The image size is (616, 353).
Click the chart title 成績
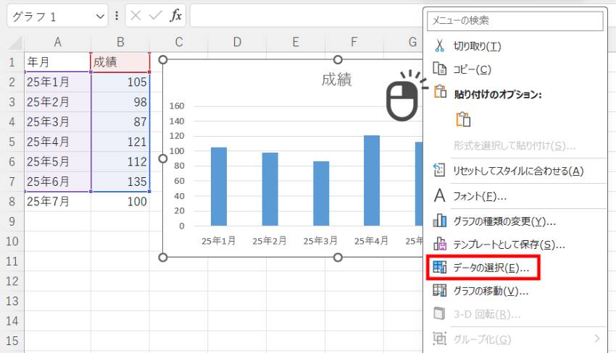[337, 80]
